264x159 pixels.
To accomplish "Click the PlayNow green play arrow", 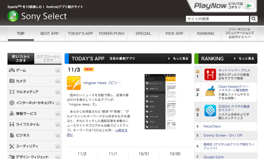I will pos(250,5).
